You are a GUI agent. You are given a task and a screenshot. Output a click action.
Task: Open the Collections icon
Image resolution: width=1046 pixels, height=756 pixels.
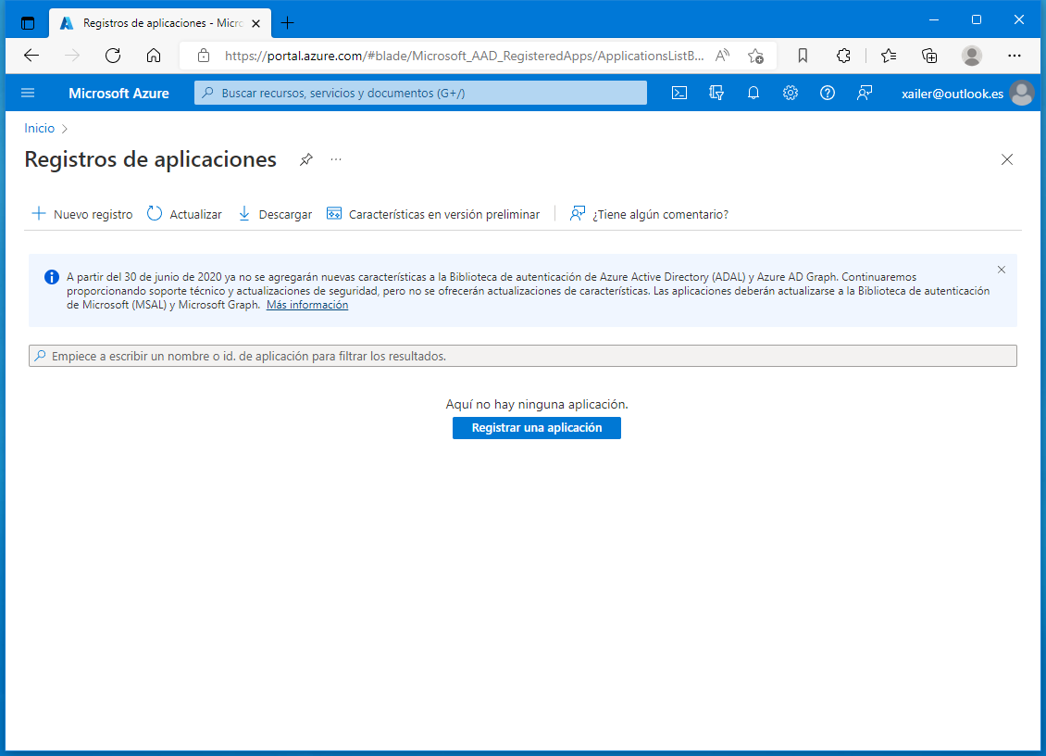[929, 56]
